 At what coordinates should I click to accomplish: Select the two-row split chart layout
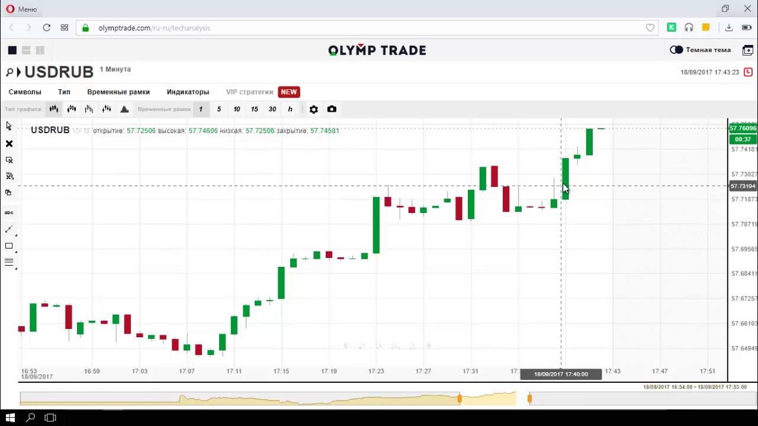point(26,50)
